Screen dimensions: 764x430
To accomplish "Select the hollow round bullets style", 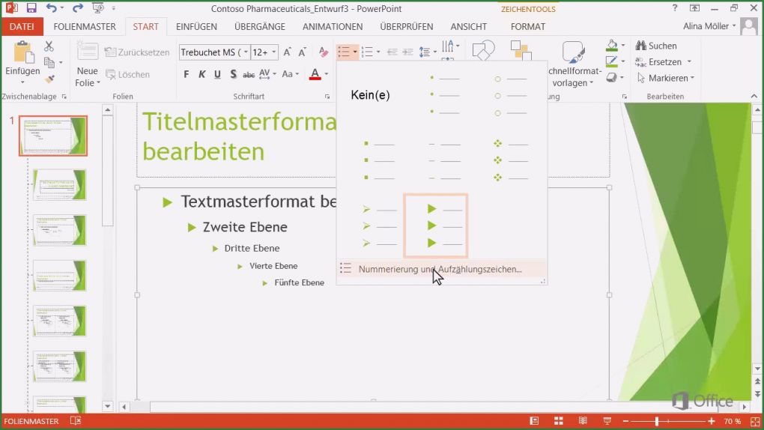I will (x=511, y=95).
